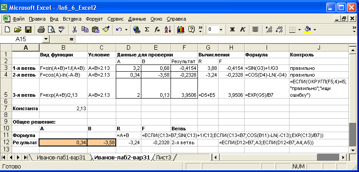Open the Name Box dropdown arrow

(x=46, y=39)
